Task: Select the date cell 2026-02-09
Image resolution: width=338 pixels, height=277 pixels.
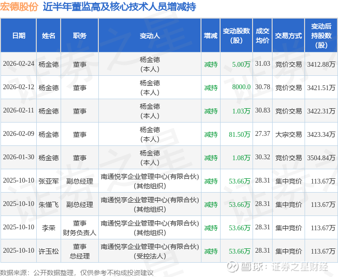Action: click(x=19, y=134)
